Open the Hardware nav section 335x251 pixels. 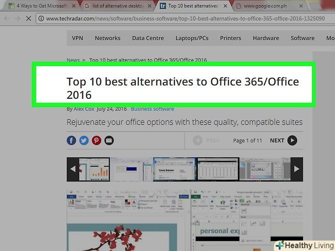(x=266, y=38)
